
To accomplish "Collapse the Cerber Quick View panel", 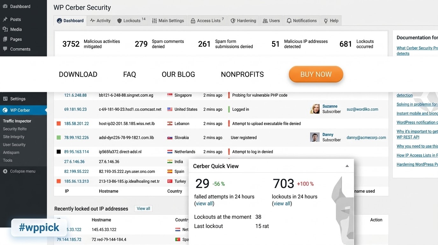I will pos(347,166).
